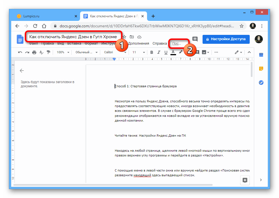
Task: Open Google Keep in side panel
Action: coord(261,69)
